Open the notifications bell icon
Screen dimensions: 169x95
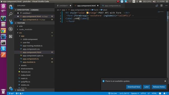165,93
